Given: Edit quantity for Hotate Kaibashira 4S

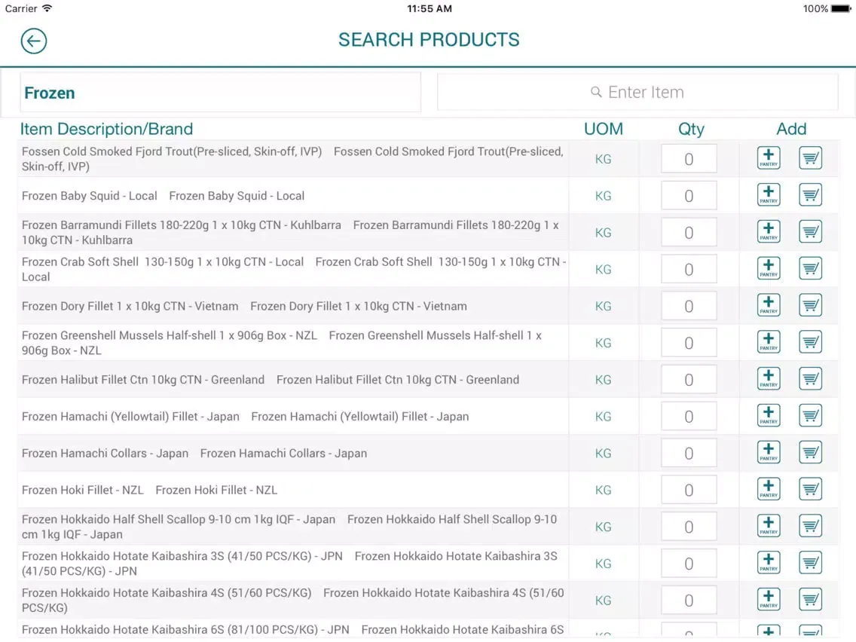Looking at the screenshot, I should point(689,600).
